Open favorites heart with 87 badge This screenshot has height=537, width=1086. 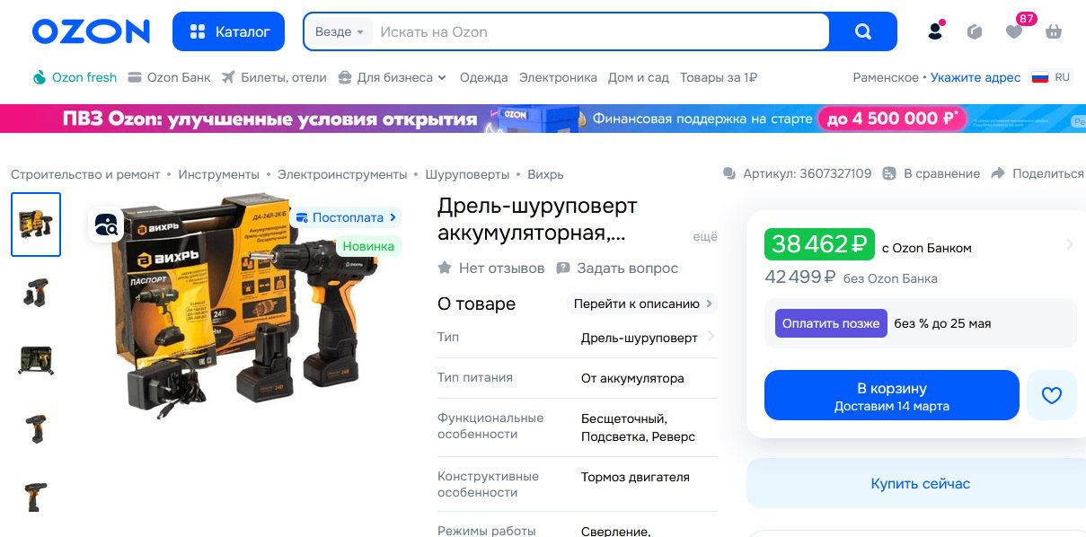pyautogui.click(x=1014, y=31)
